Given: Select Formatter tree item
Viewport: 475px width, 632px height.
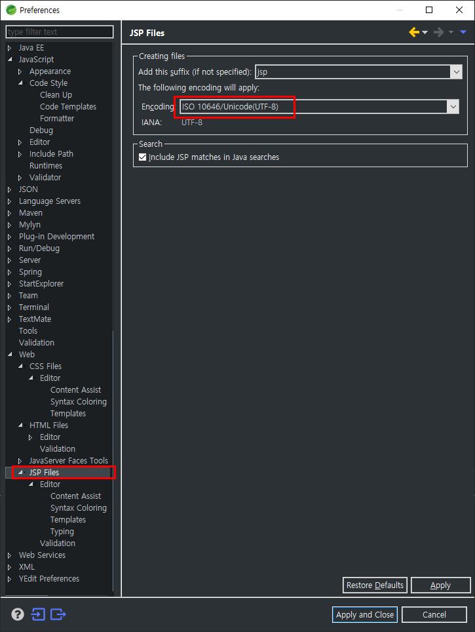Looking at the screenshot, I should coord(57,119).
